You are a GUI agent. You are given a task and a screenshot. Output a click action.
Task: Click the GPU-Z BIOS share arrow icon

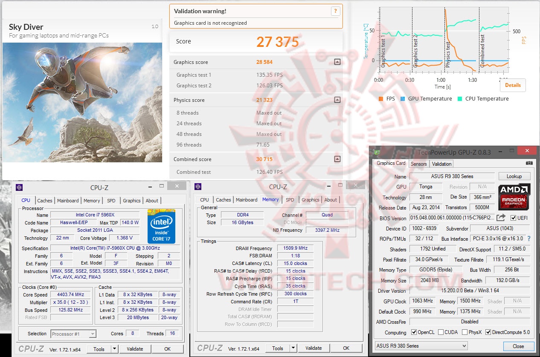click(x=501, y=218)
